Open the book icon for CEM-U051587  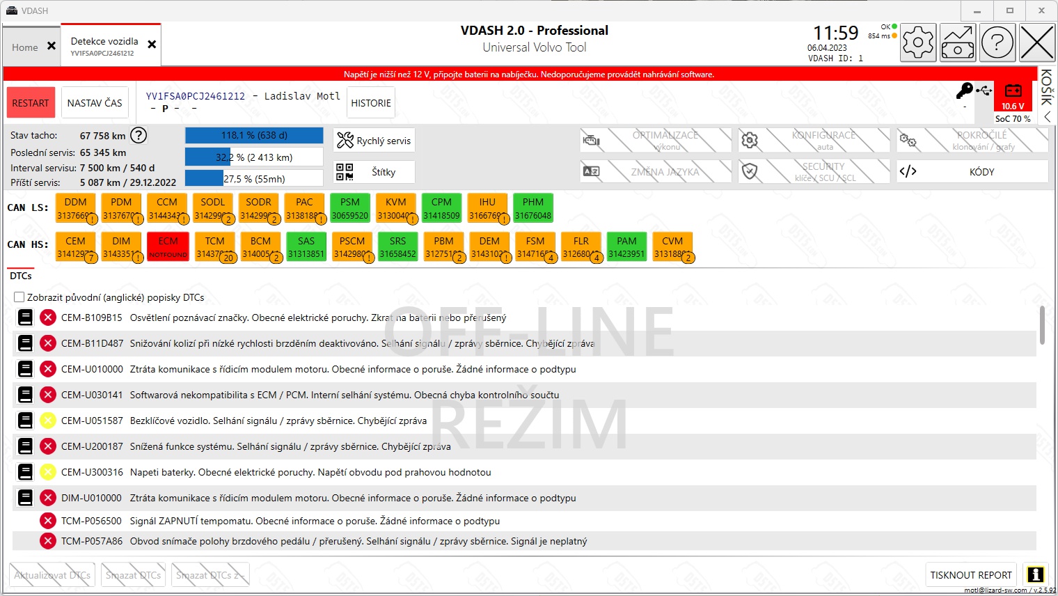25,421
